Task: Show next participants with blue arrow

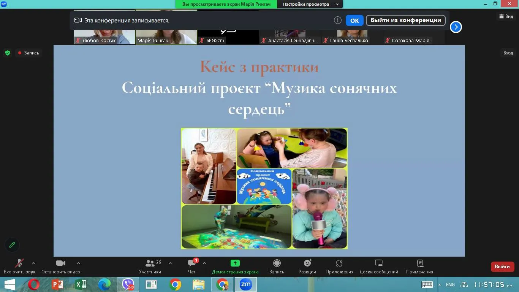Action: (x=456, y=27)
